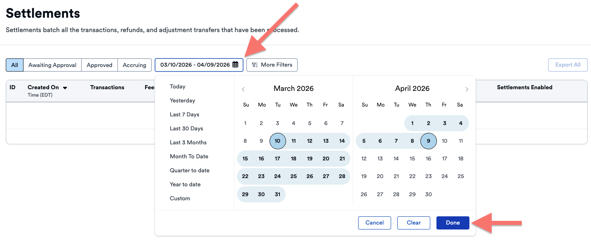This screenshot has height=241, width=591.
Task: Open the date range input field
Action: tap(195, 65)
